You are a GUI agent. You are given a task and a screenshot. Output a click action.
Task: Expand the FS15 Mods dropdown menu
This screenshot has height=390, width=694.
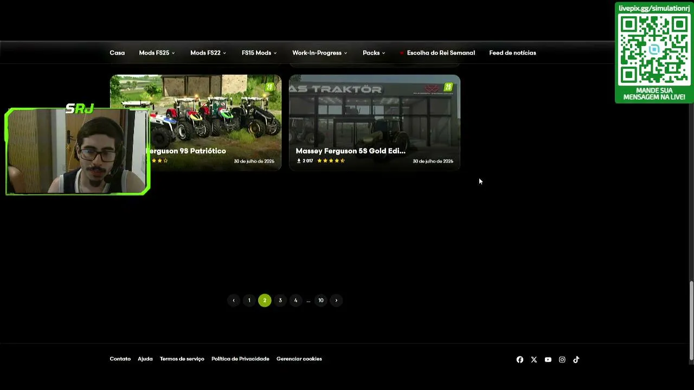coord(259,53)
